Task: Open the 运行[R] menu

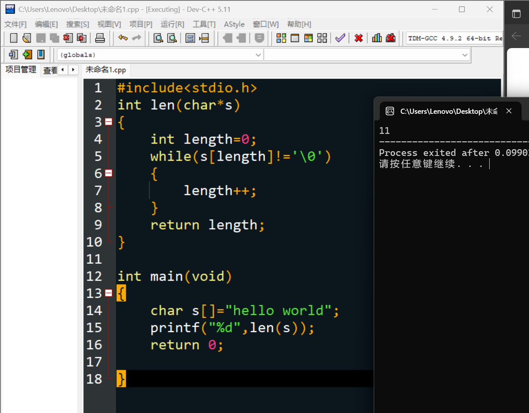Action: [x=172, y=24]
